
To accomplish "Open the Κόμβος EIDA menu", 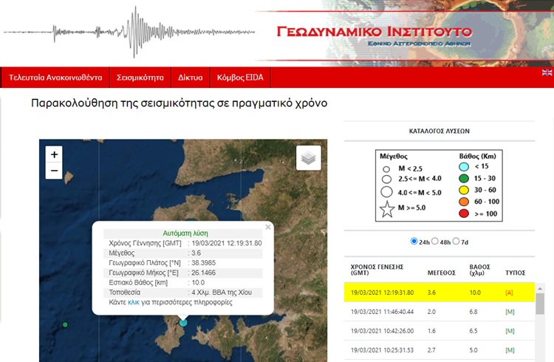I will [x=241, y=78].
